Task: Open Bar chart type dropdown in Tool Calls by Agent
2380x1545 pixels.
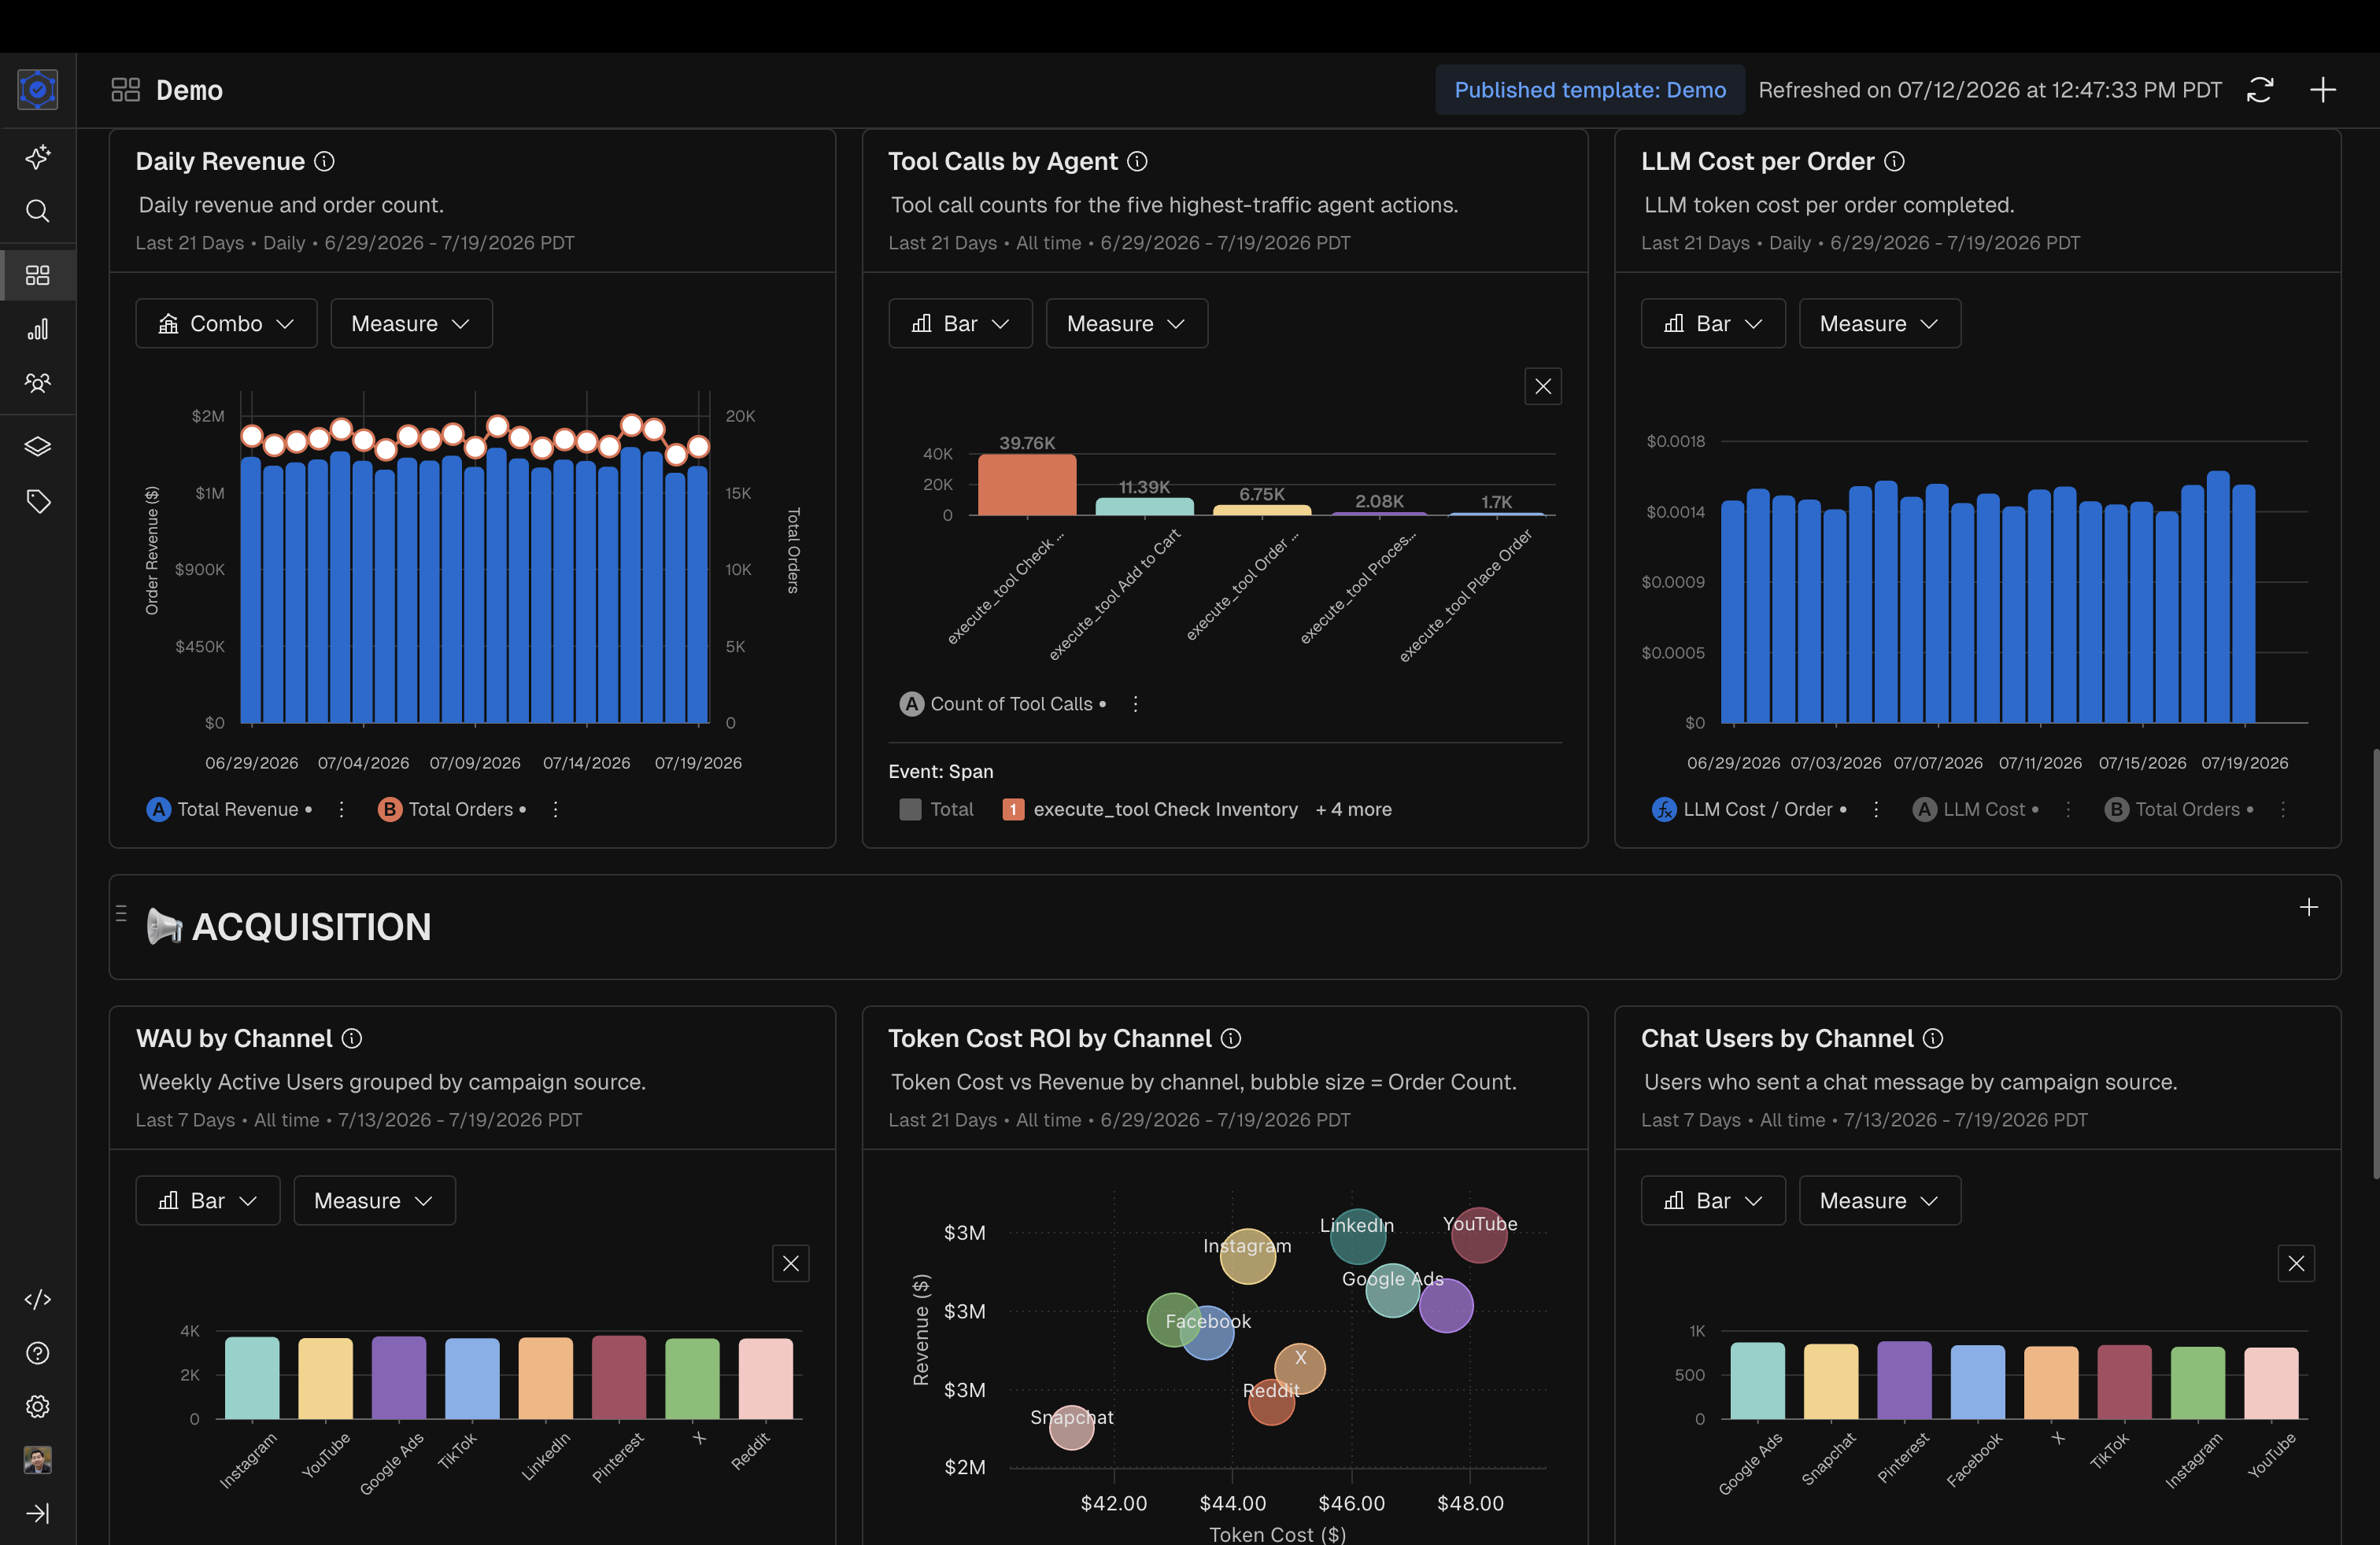Action: [960, 323]
